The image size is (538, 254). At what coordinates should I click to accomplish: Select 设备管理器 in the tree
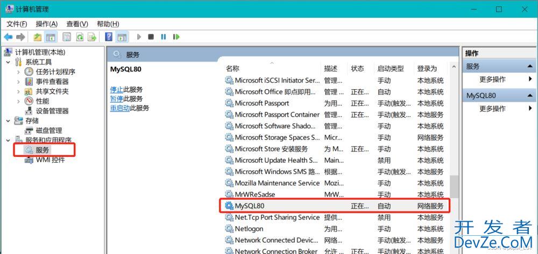point(52,111)
